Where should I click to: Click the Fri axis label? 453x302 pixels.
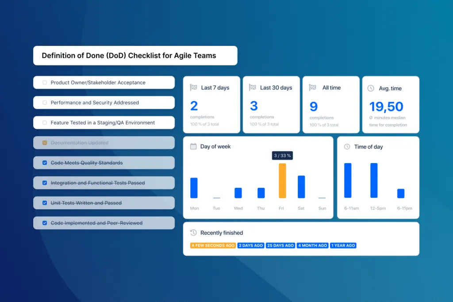click(x=281, y=208)
